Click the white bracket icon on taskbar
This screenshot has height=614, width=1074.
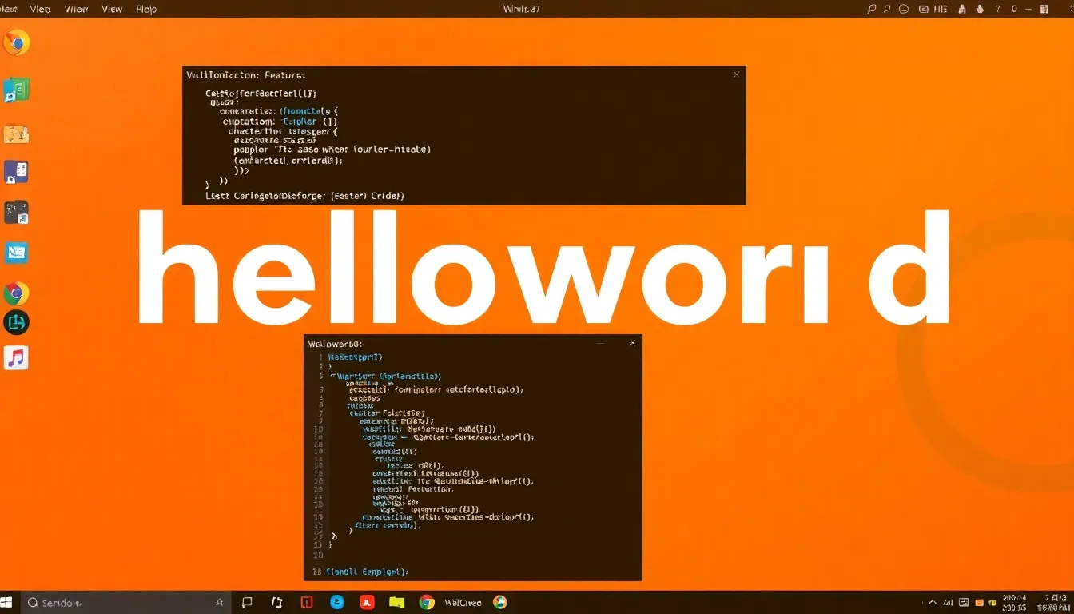(277, 603)
